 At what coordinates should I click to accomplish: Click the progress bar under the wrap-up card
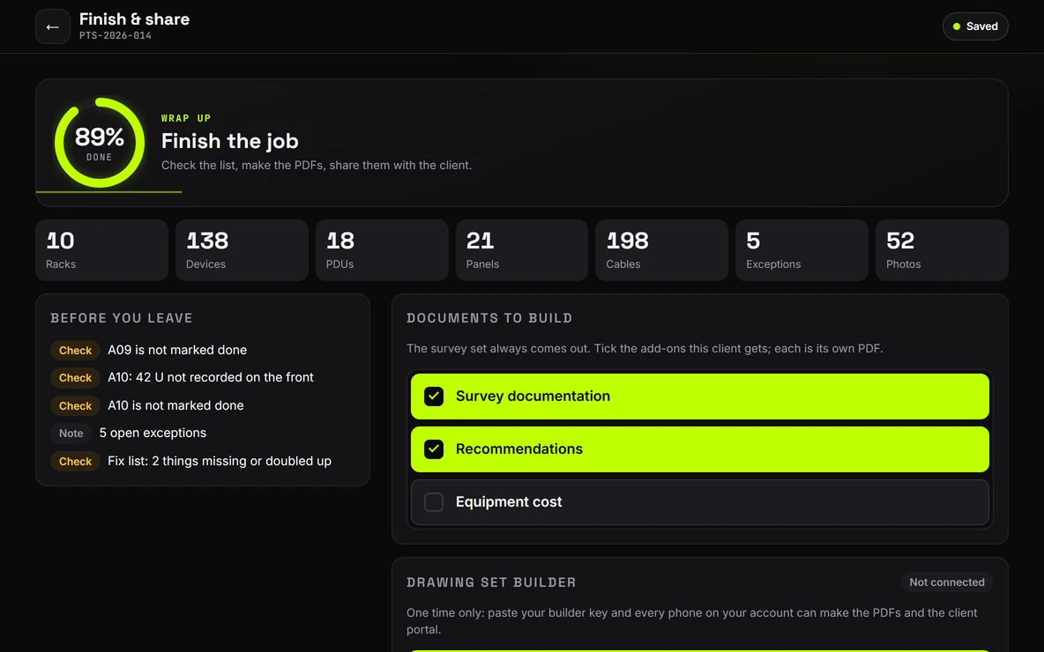click(x=108, y=191)
